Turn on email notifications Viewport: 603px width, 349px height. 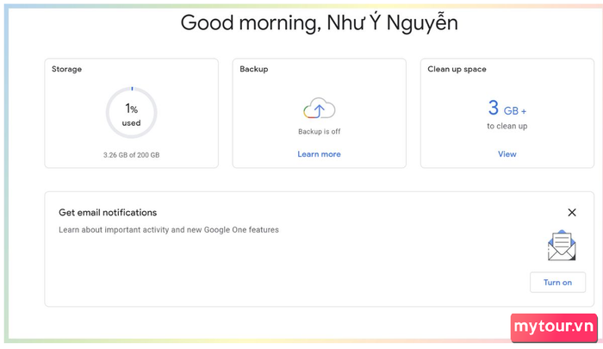pyautogui.click(x=557, y=283)
